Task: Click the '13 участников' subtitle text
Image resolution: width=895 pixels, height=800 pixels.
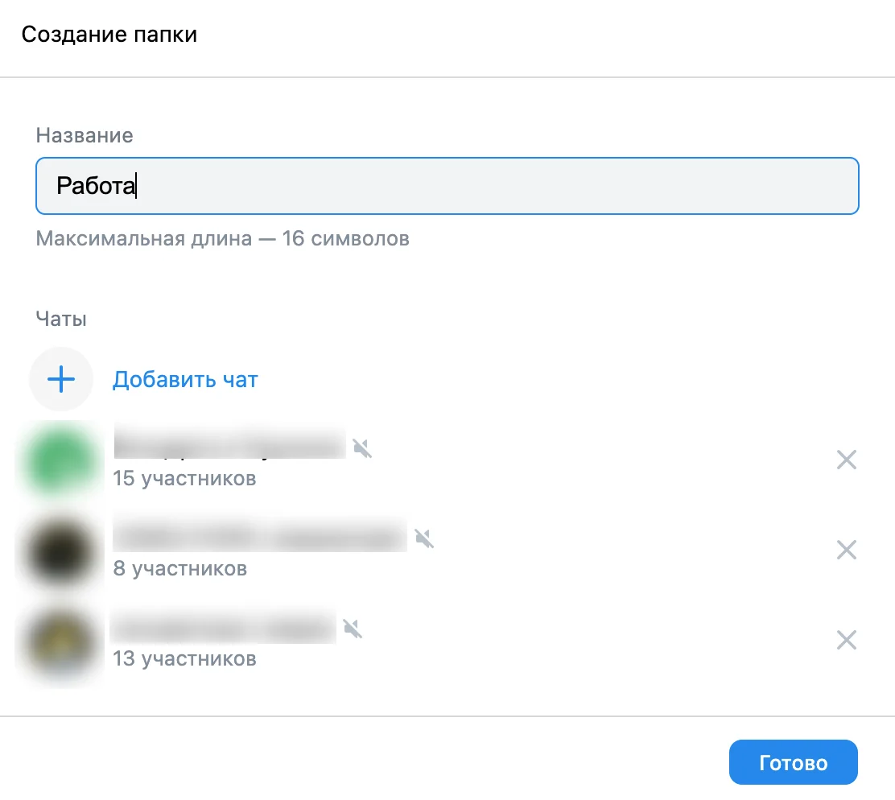Action: point(184,658)
